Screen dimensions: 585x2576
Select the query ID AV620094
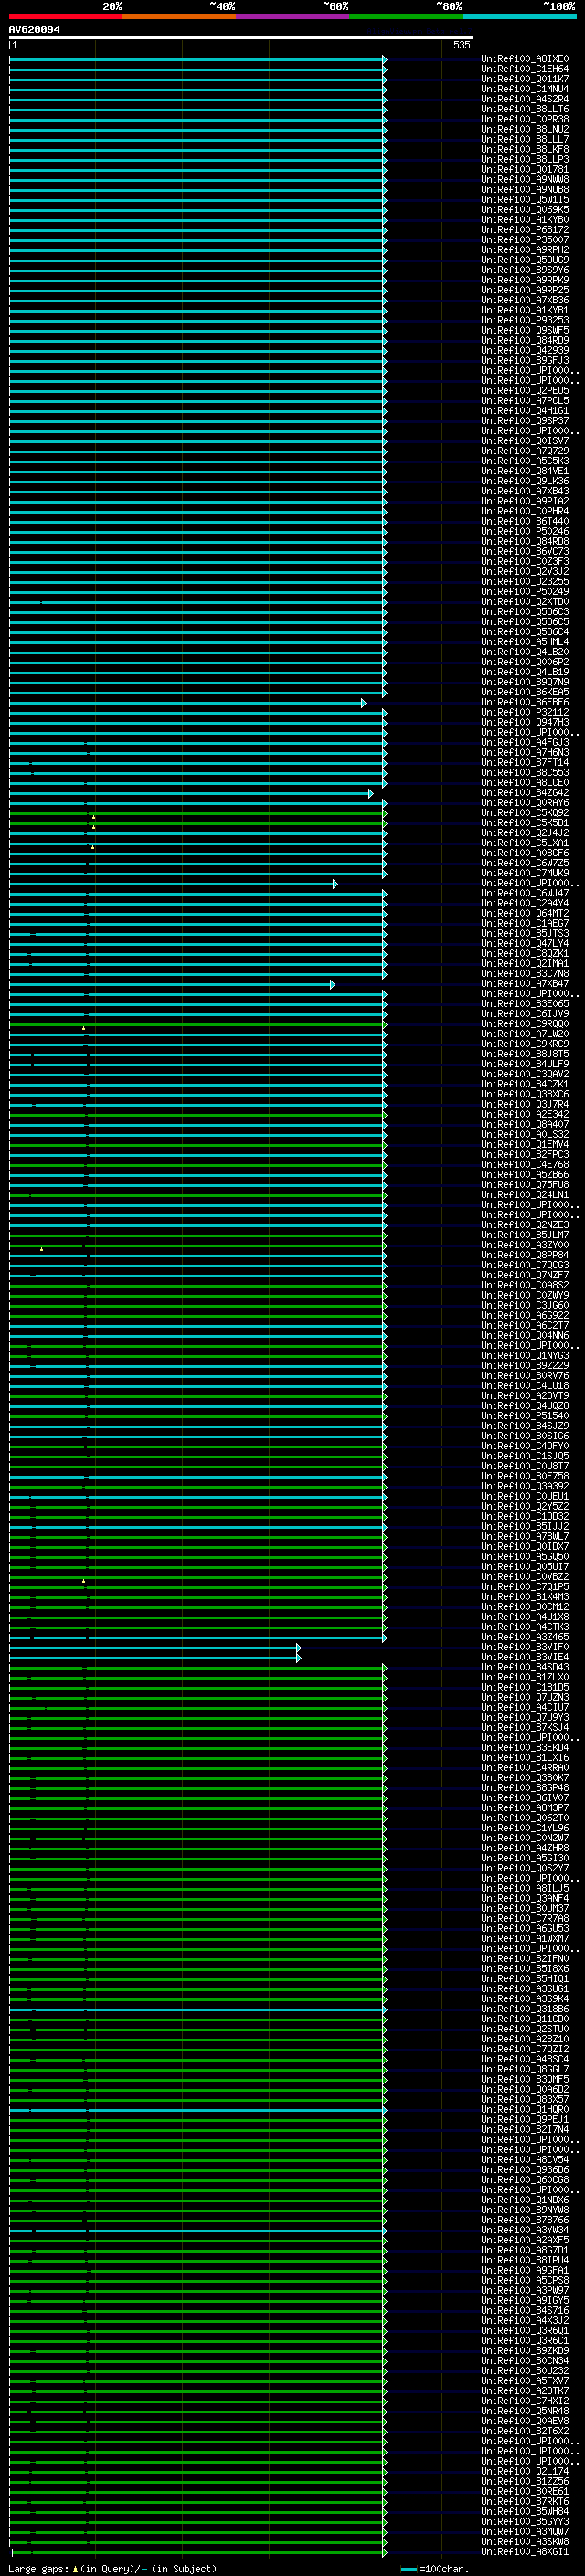point(34,30)
